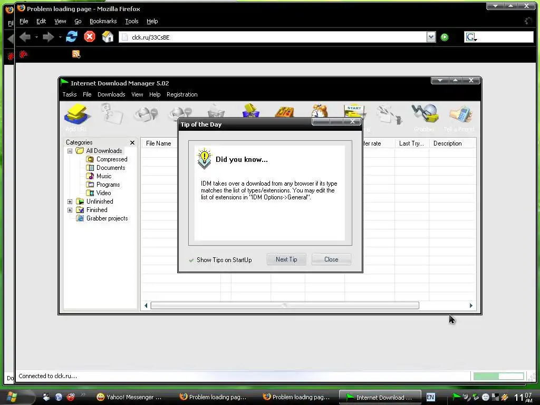Open the address bar URL history dropdown
This screenshot has width=540, height=405.
click(x=431, y=37)
